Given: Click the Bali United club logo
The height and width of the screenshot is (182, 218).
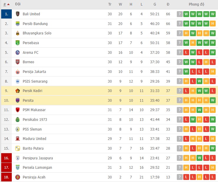Looking at the screenshot, I should click(x=18, y=14).
